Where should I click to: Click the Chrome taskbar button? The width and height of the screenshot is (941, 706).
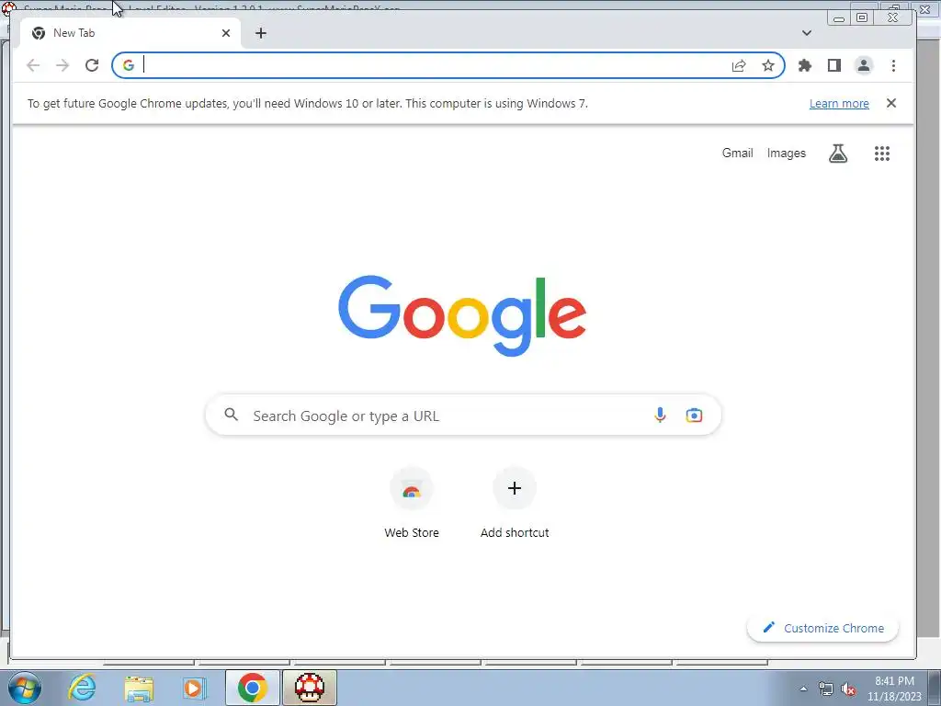pyautogui.click(x=253, y=688)
